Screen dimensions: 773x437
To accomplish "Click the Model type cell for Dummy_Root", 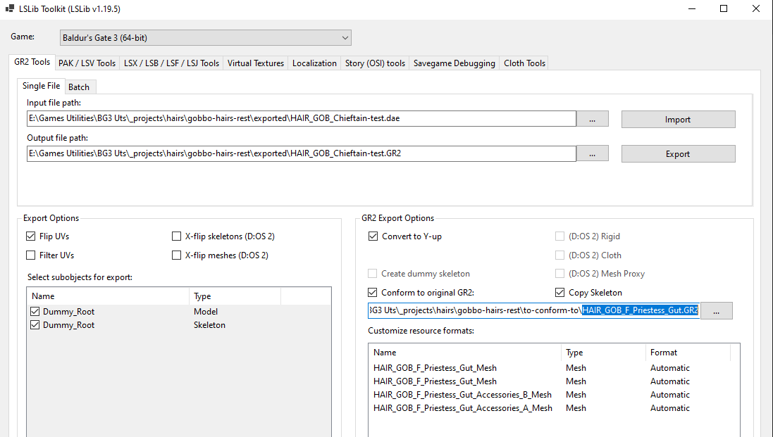I will tap(206, 312).
